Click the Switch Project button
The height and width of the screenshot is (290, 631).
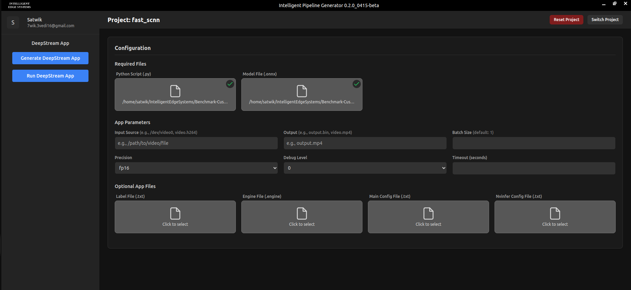[605, 20]
